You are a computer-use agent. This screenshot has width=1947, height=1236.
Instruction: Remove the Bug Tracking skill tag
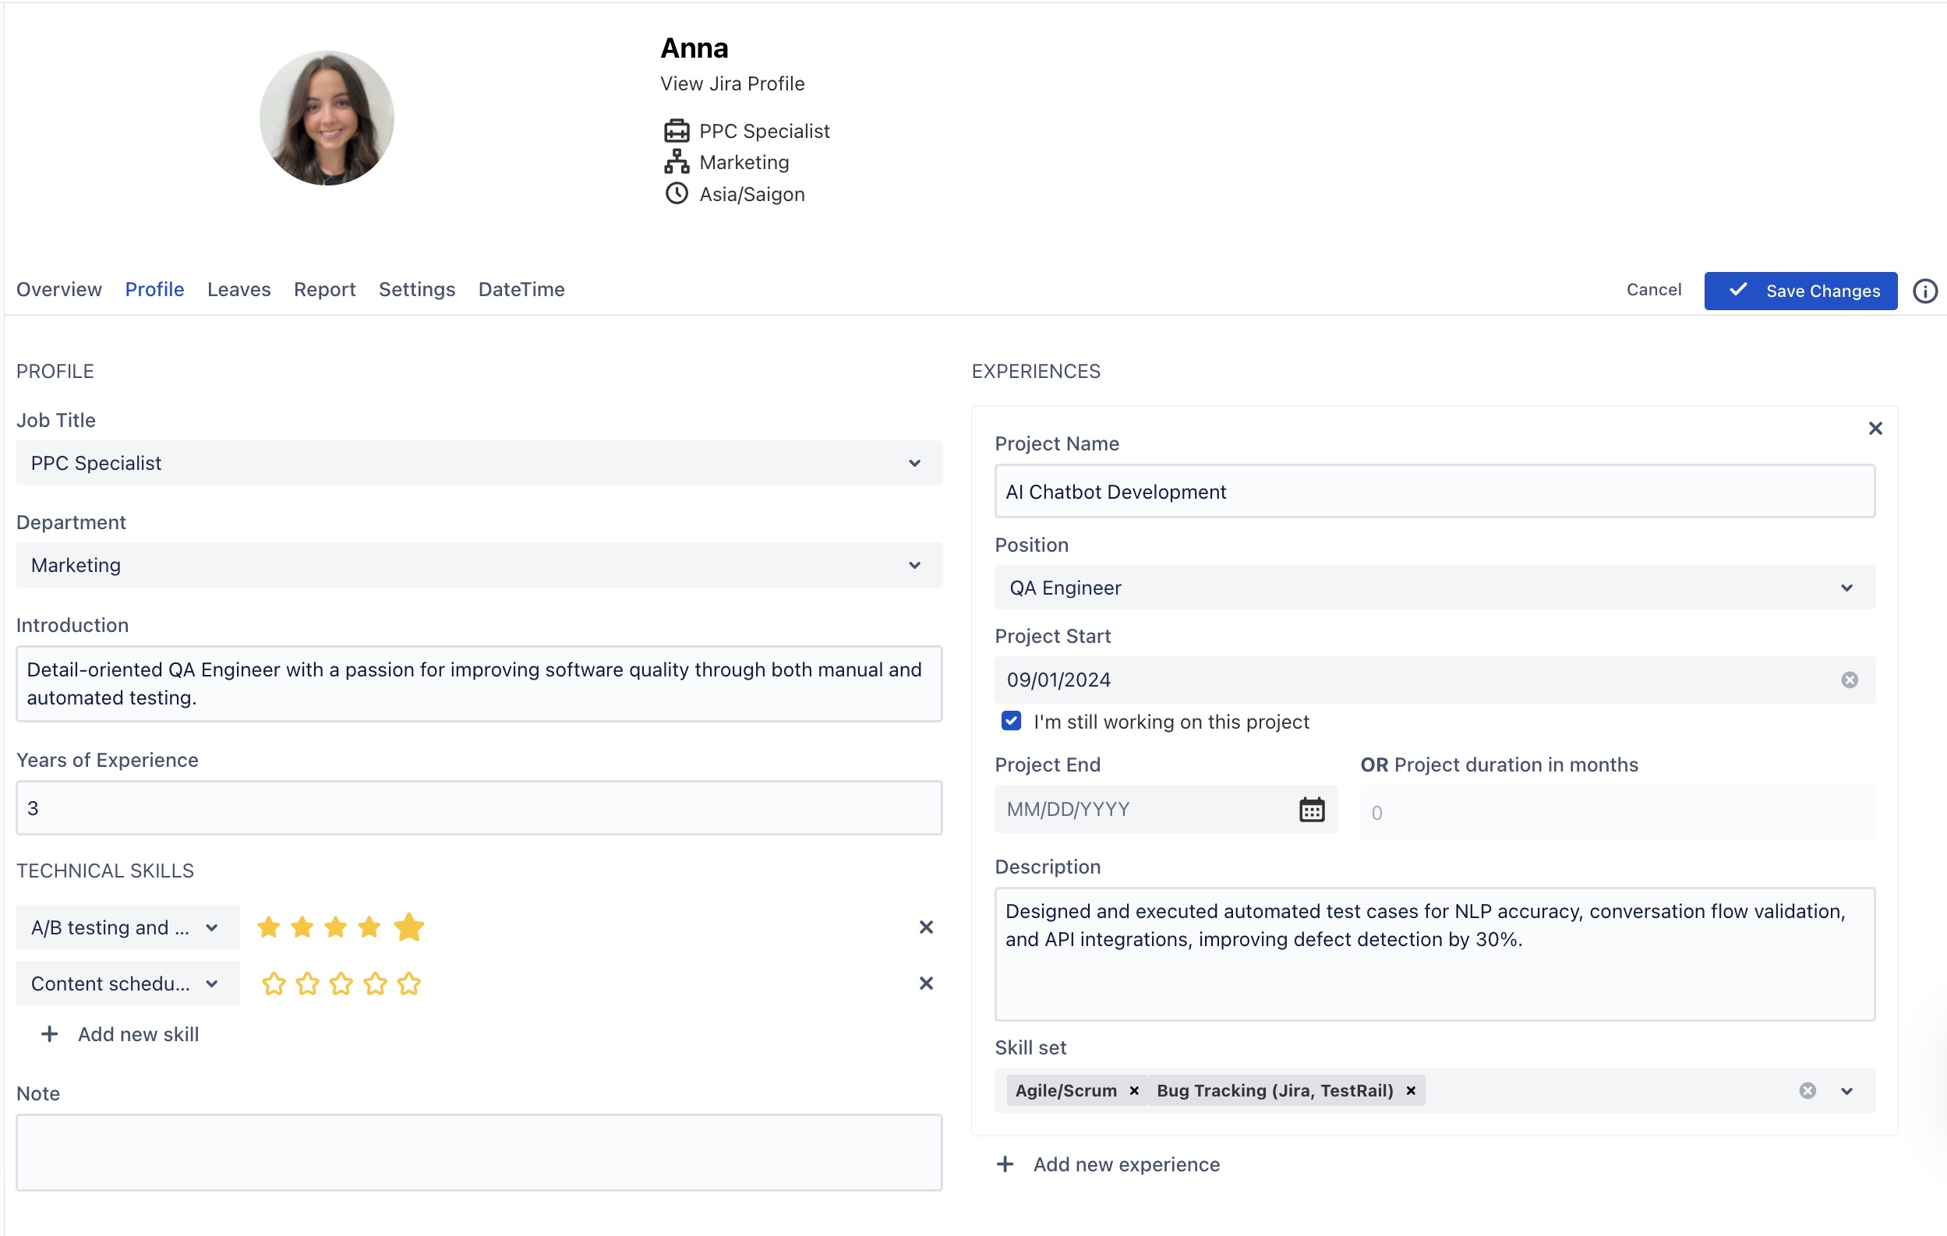1411,1090
